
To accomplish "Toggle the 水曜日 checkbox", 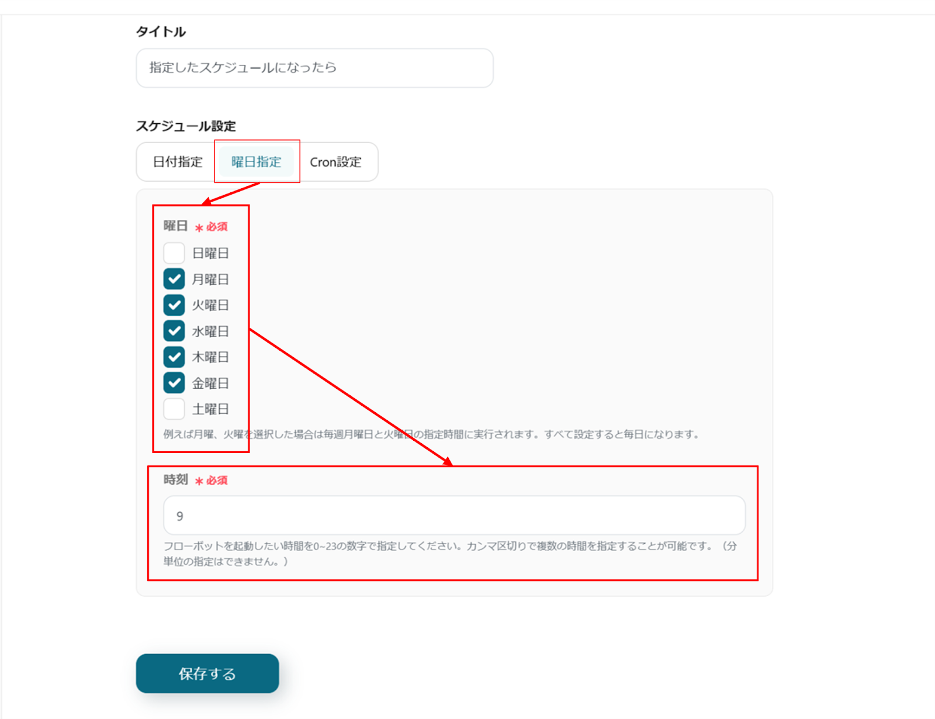I will pos(174,331).
